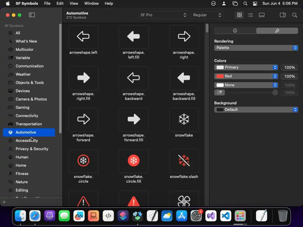
Task: Select the arrowshape.forward symbol
Action: click(x=83, y=119)
